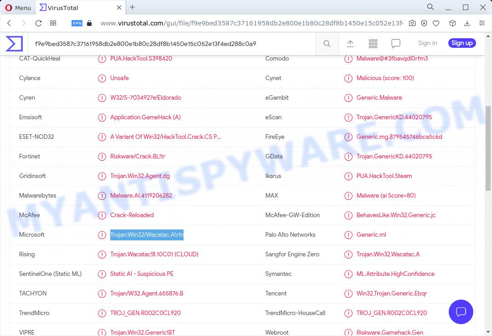Open the Menu in top-left corner
The width and height of the screenshot is (492, 336).
click(x=18, y=7)
